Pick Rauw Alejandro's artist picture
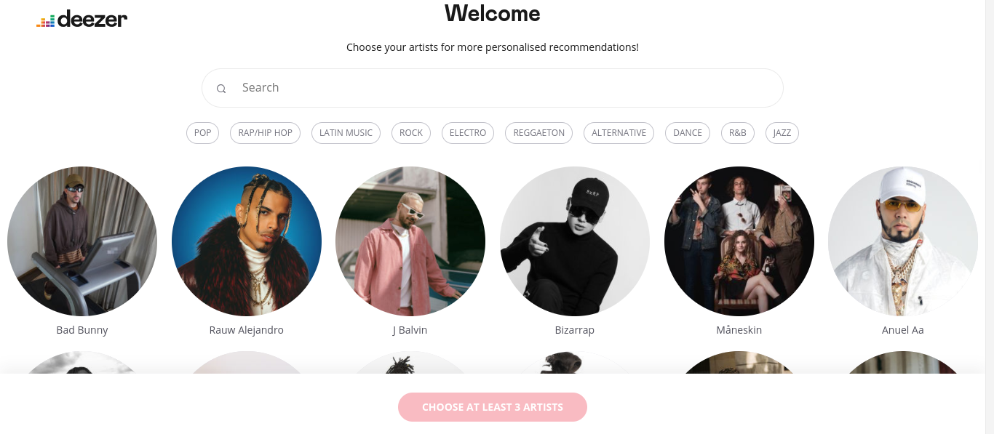 tap(247, 241)
